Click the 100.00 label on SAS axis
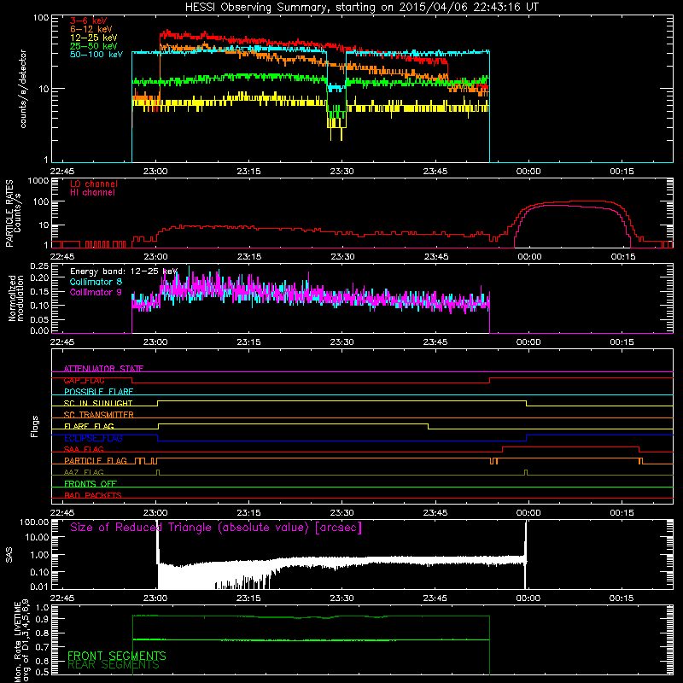 tap(34, 522)
